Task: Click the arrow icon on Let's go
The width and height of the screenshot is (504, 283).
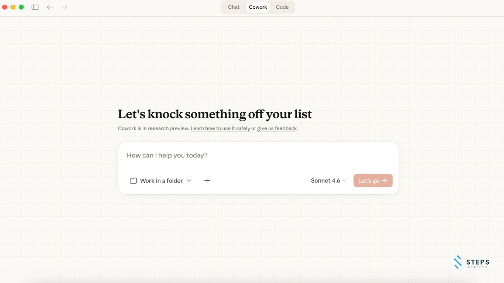Action: click(385, 181)
